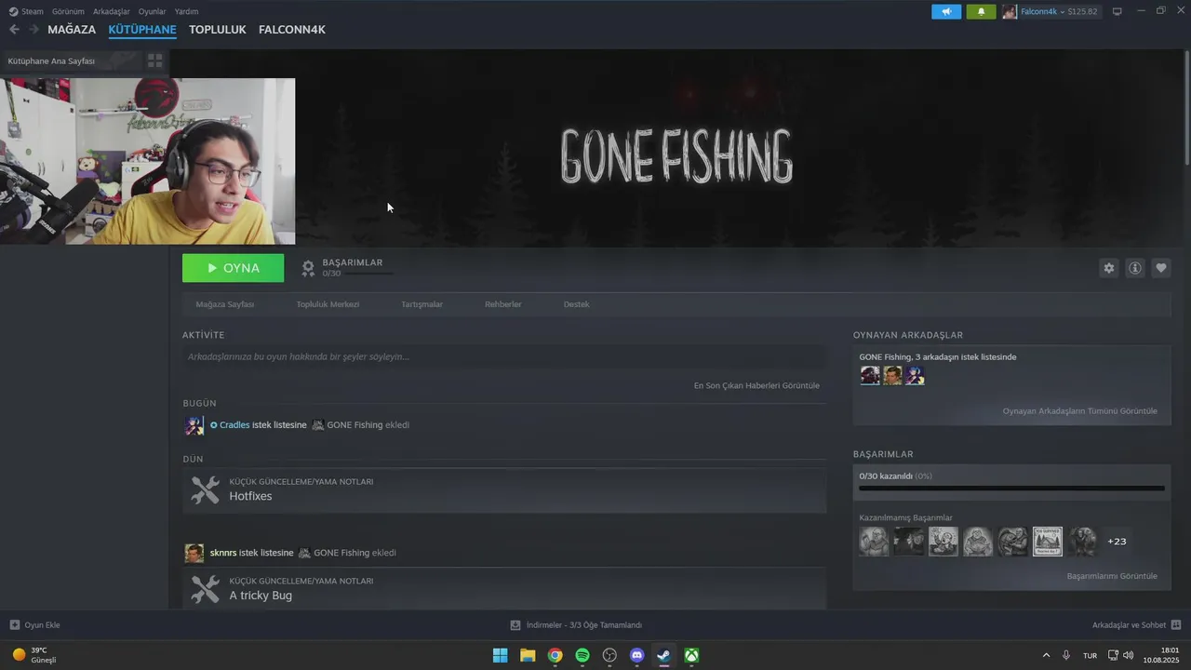
Task: Open notifications bell icon
Action: coord(981,12)
